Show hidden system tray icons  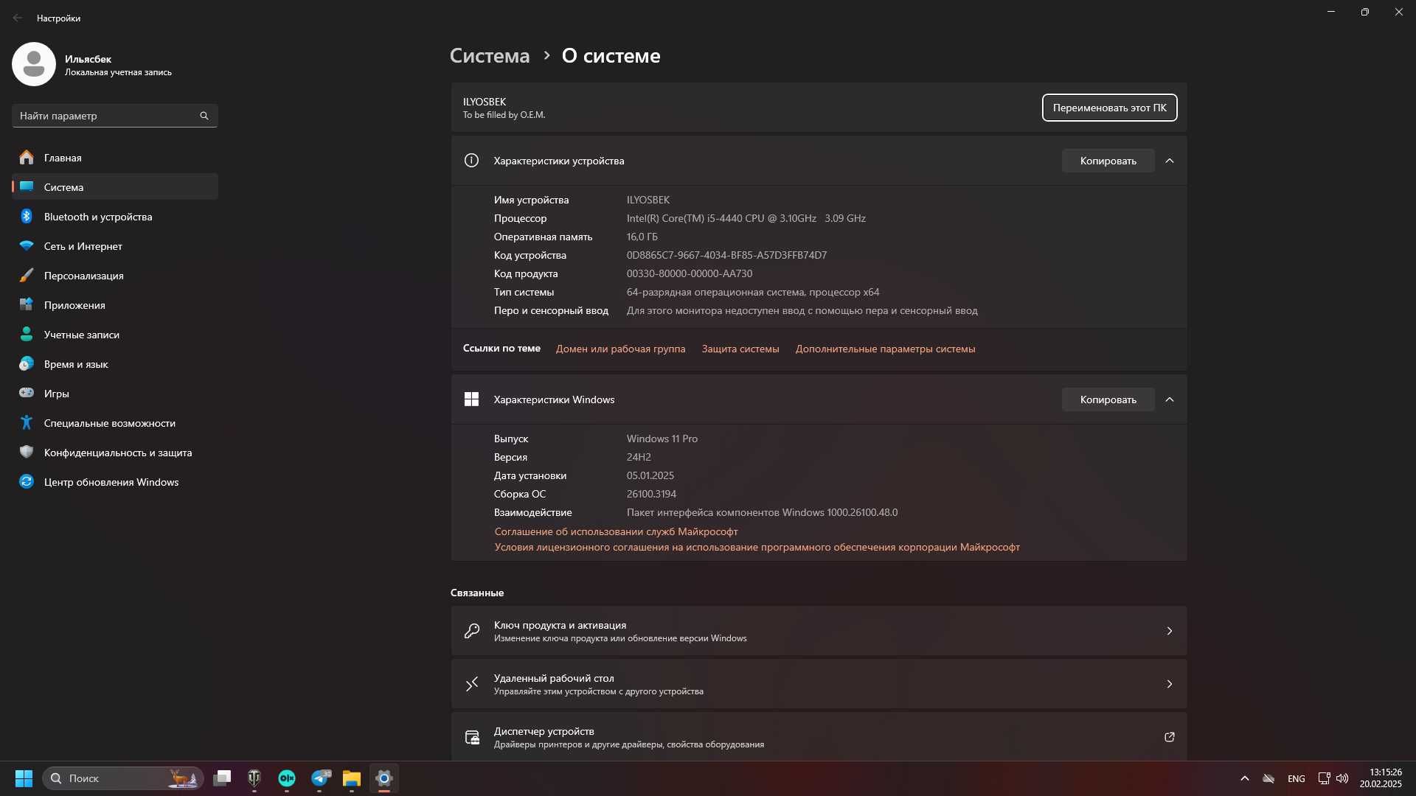coord(1245,778)
